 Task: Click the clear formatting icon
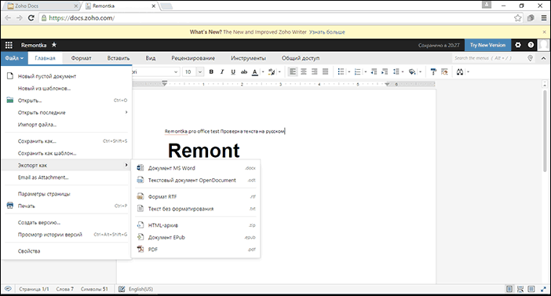(444, 71)
